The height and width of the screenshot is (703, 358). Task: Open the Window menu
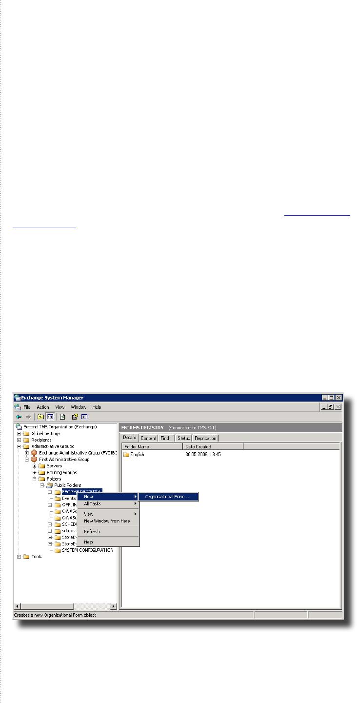pyautogui.click(x=79, y=407)
